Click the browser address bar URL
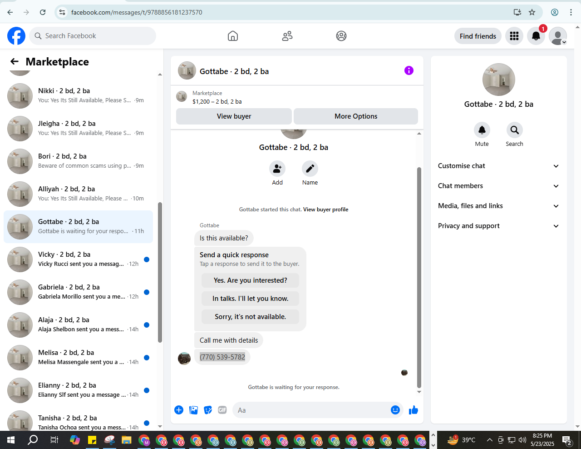The width and height of the screenshot is (581, 449). (137, 12)
